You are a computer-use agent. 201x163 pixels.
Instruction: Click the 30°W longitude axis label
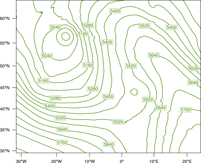21,161
